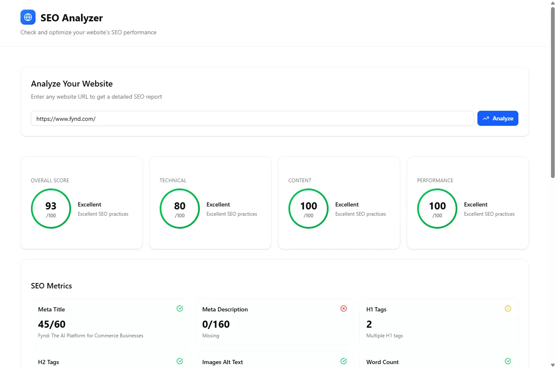This screenshot has width=556, height=367.
Task: Click the 'Word Count' metric label
Action: [383, 362]
